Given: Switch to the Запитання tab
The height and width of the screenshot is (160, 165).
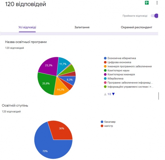Looking at the screenshot, I should click(x=82, y=27).
